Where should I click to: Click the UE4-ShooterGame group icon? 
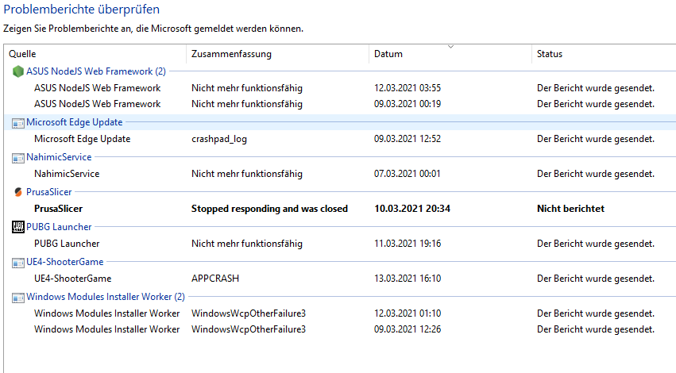pyautogui.click(x=18, y=263)
